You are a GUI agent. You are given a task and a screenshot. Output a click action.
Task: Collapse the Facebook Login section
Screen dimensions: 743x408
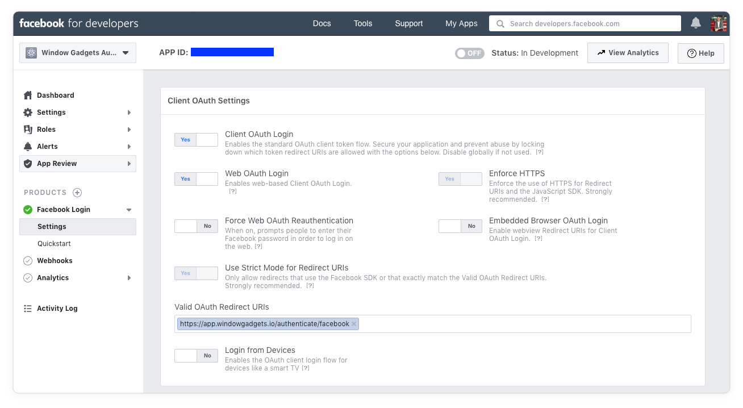click(130, 209)
